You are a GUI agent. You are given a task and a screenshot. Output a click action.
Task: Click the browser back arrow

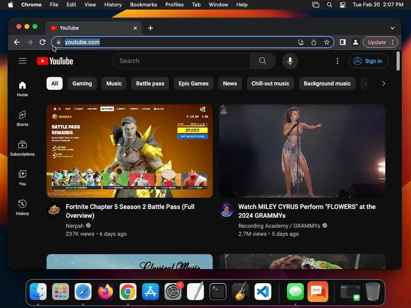17,42
